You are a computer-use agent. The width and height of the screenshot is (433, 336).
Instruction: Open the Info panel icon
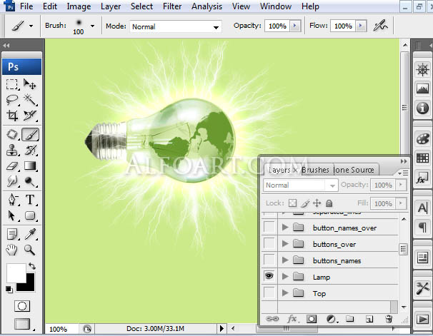click(422, 108)
